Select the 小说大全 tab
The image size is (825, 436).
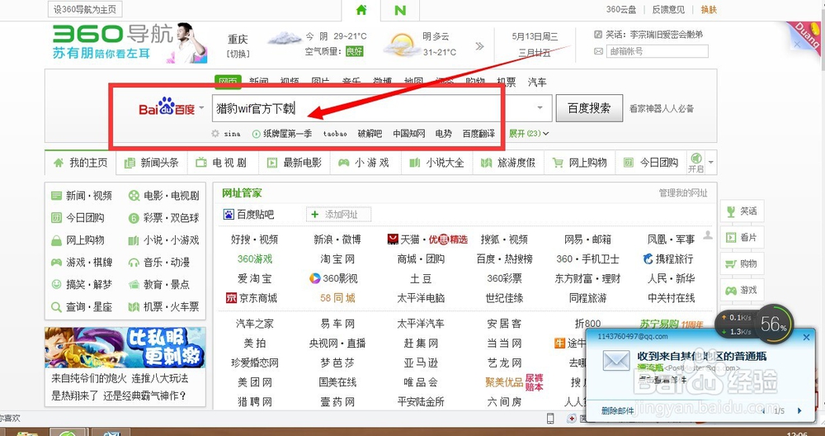coord(436,163)
